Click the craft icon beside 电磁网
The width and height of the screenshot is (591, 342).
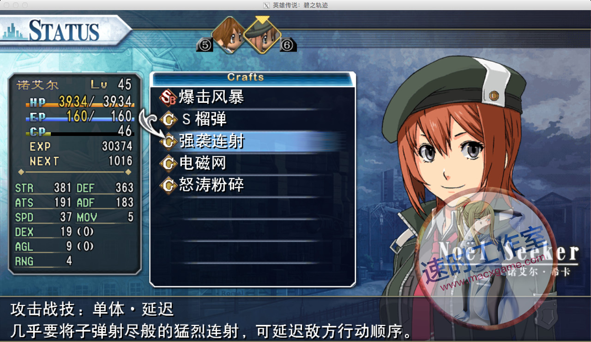click(x=169, y=163)
